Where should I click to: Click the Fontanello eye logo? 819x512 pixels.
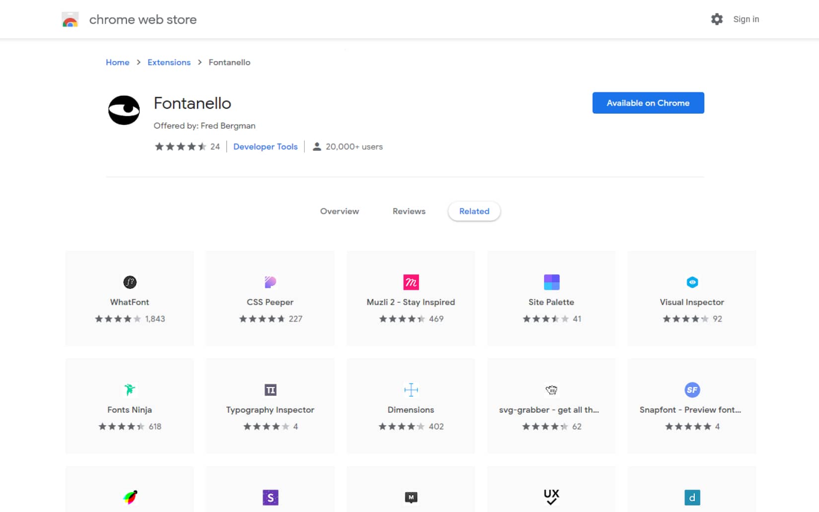pos(124,110)
